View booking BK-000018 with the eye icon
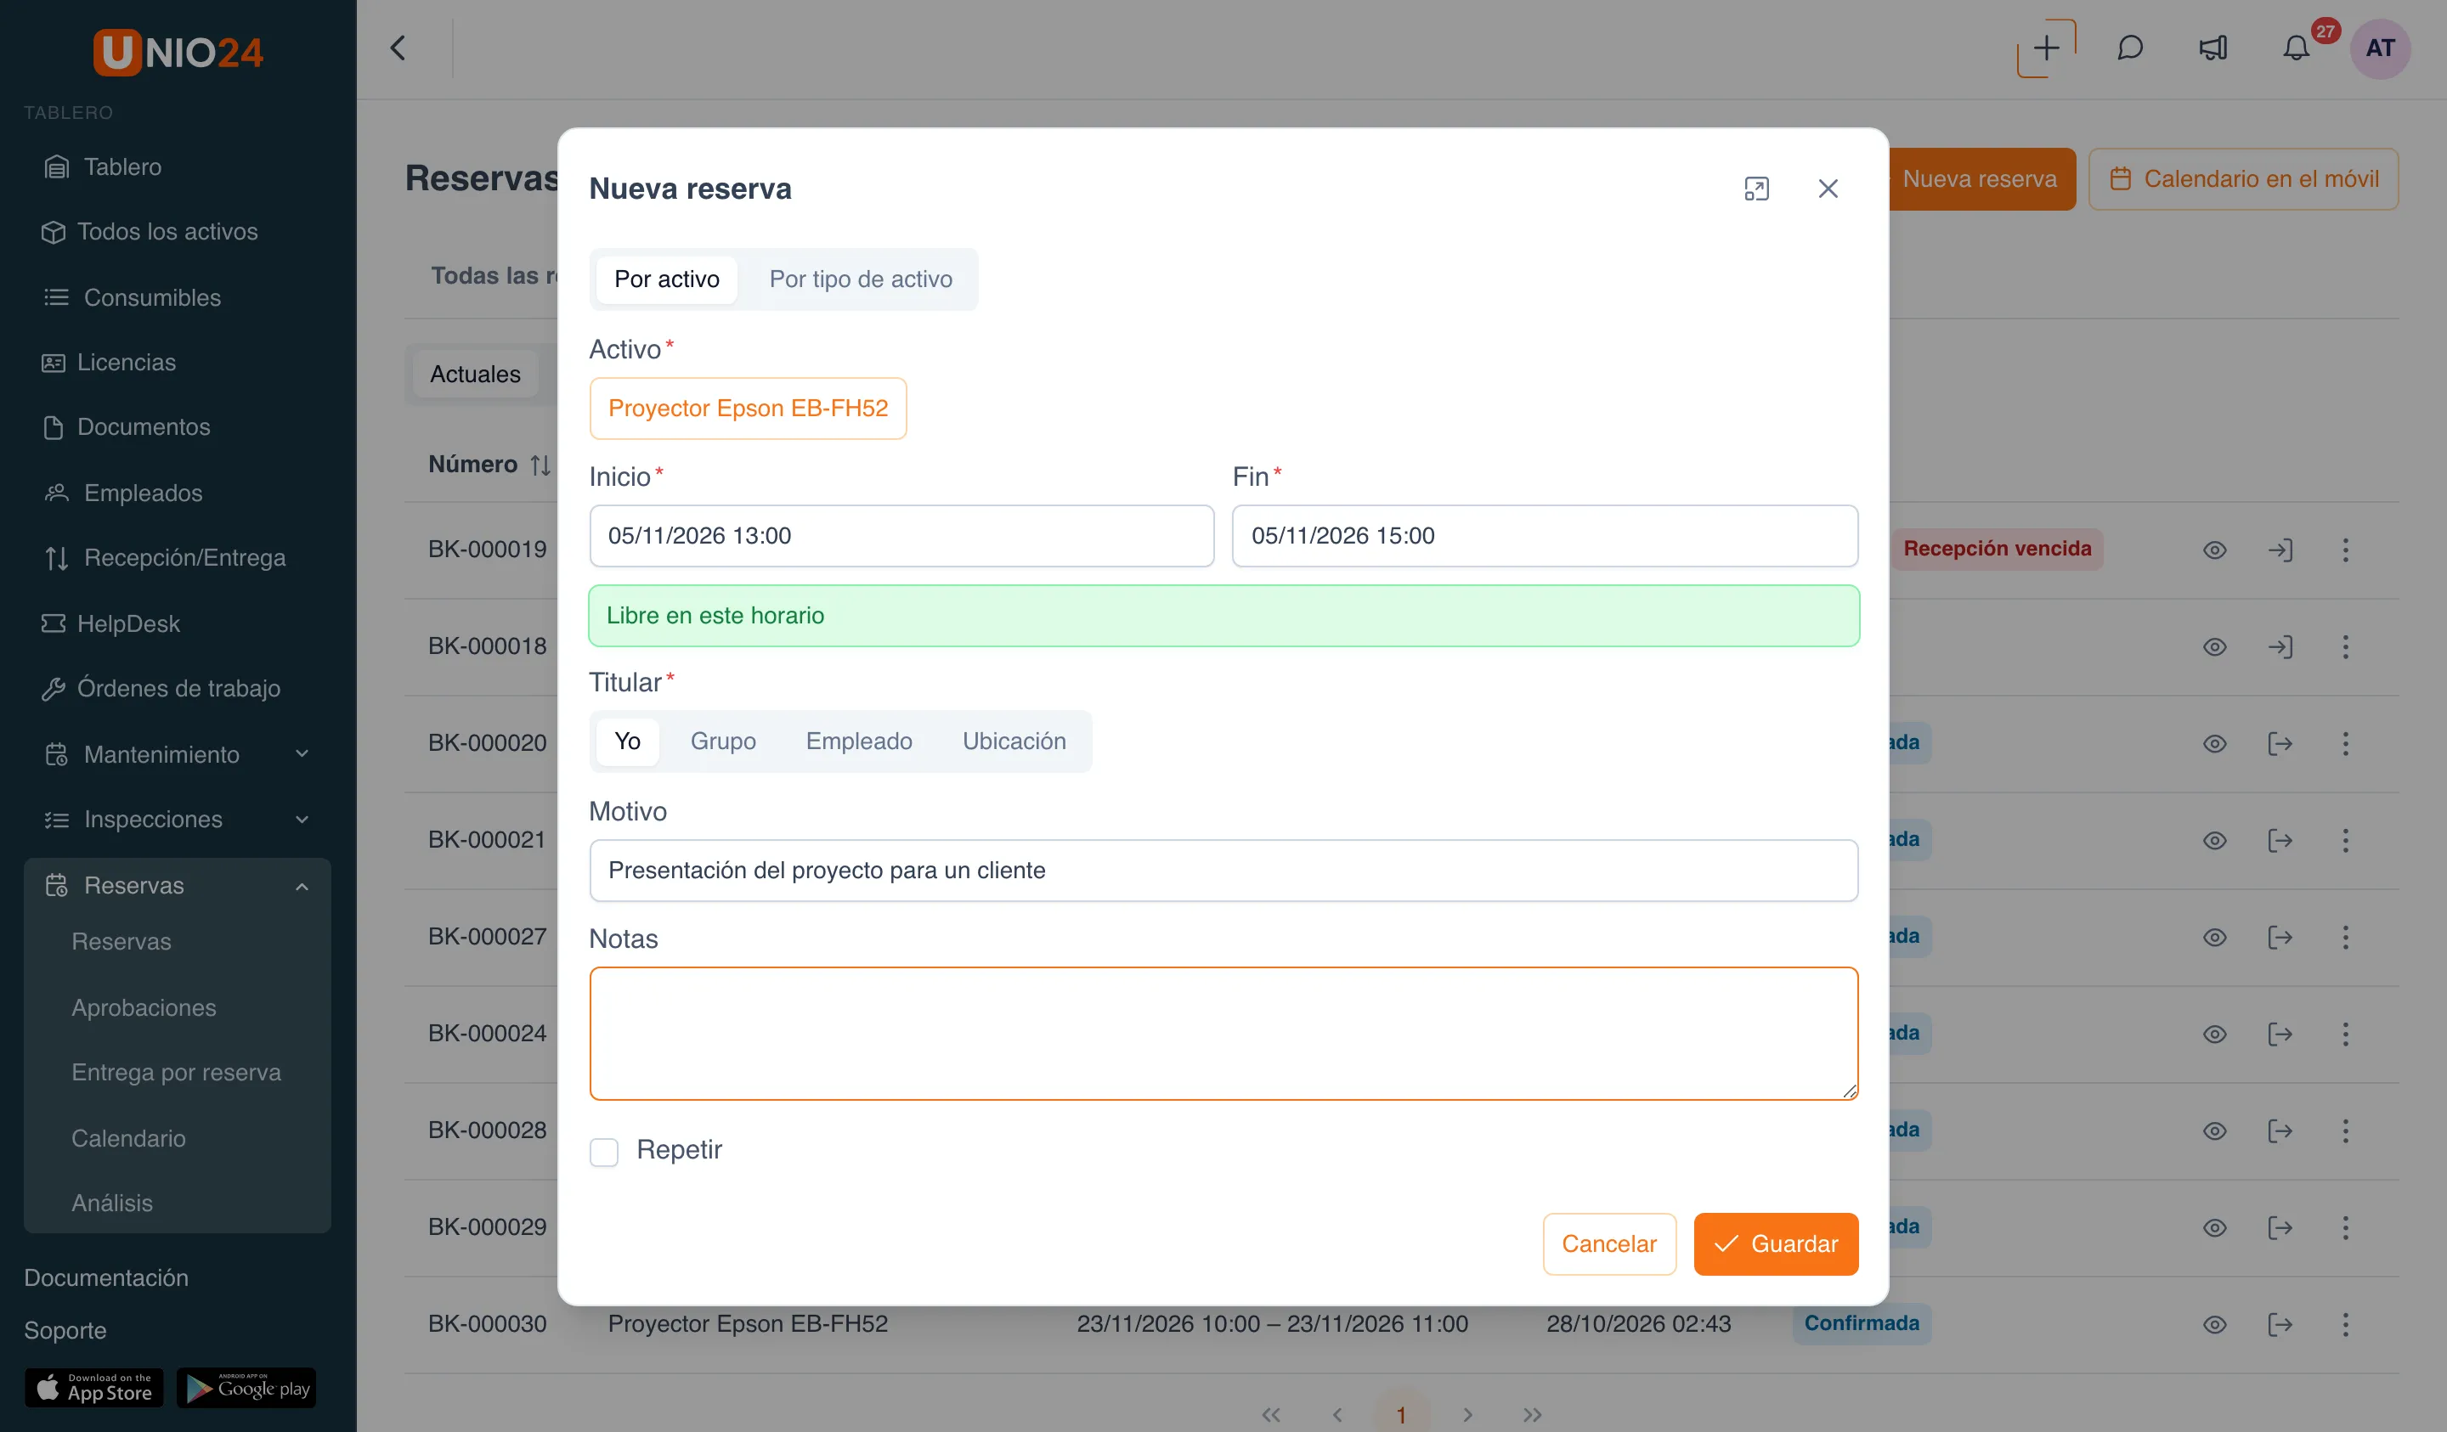Image resolution: width=2447 pixels, height=1432 pixels. click(2214, 646)
